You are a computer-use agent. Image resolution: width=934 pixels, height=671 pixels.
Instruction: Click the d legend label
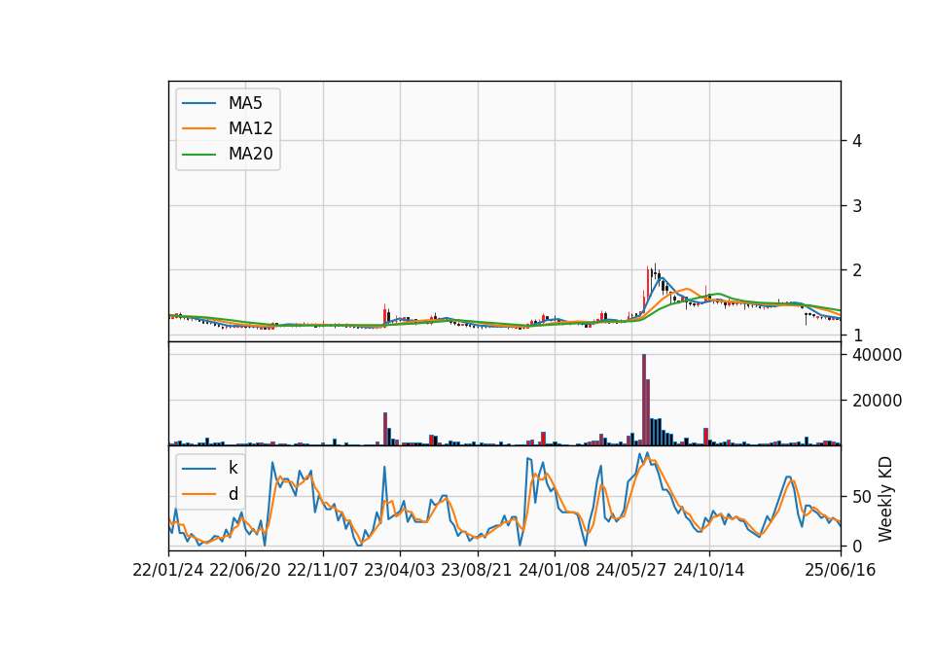pyautogui.click(x=233, y=494)
